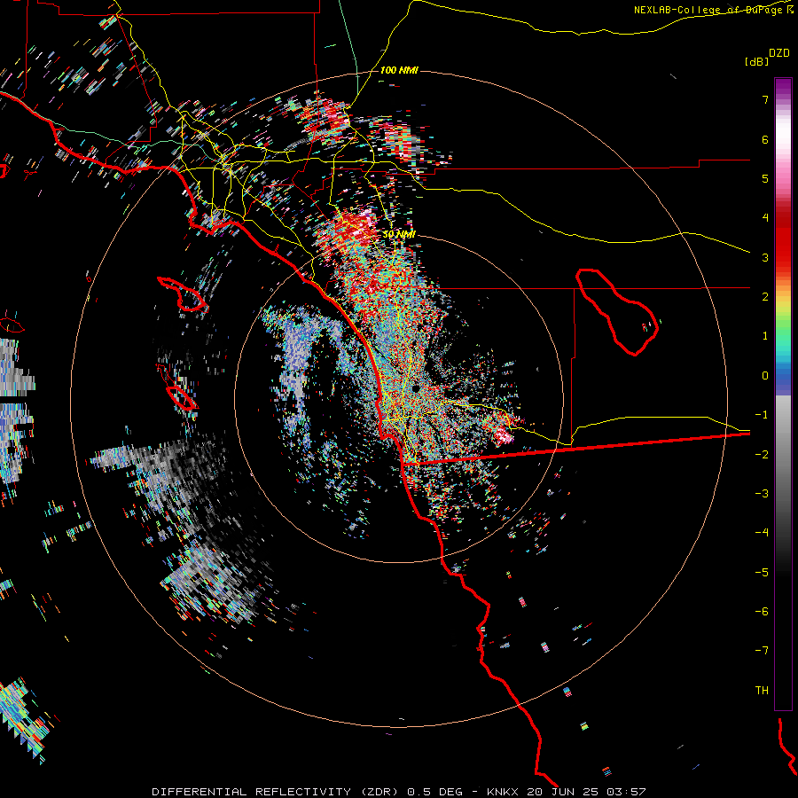The width and height of the screenshot is (798, 798).
Task: Click the -3 value on the color scale
Action: tap(762, 494)
